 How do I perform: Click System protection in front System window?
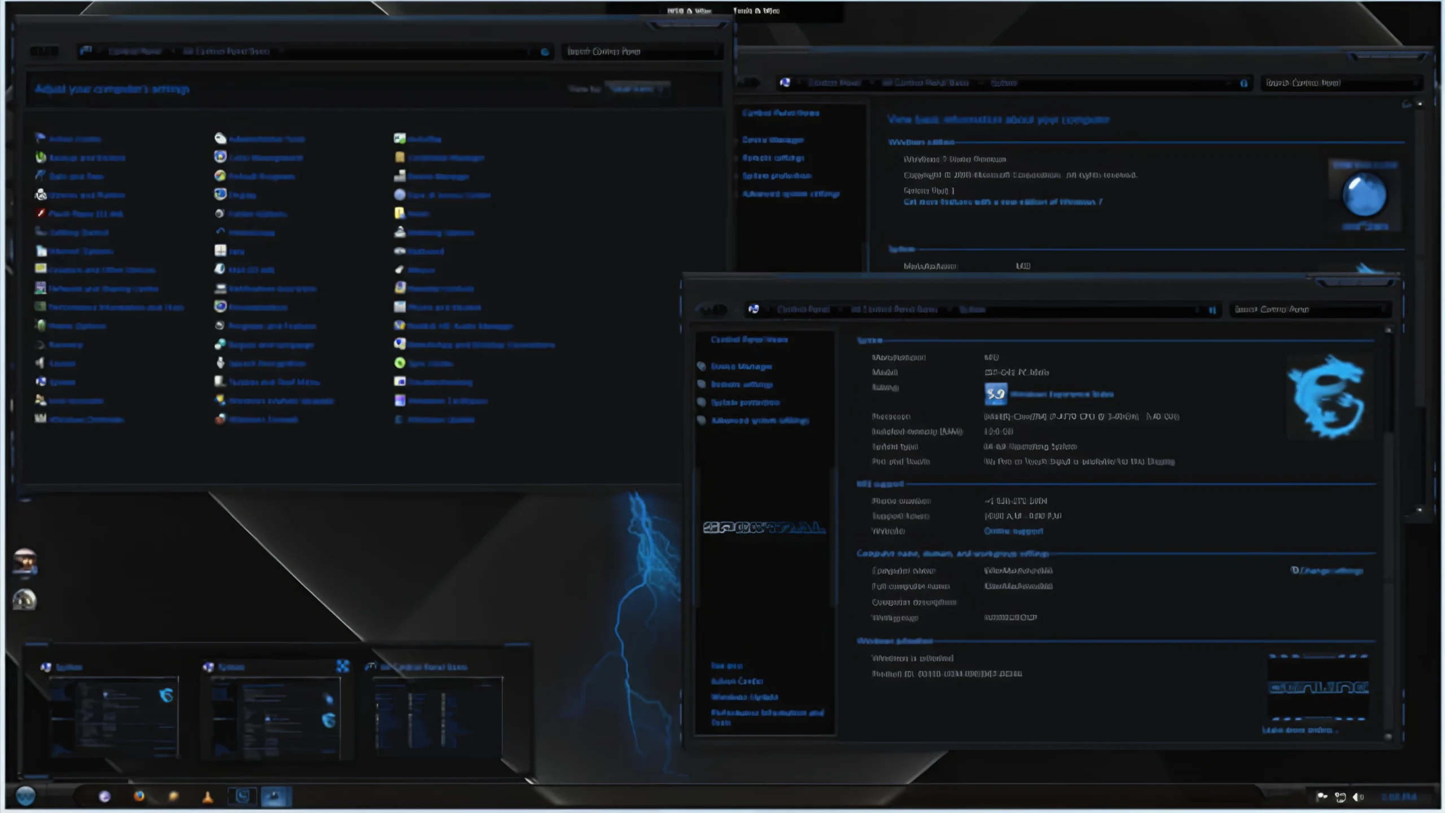(x=745, y=403)
